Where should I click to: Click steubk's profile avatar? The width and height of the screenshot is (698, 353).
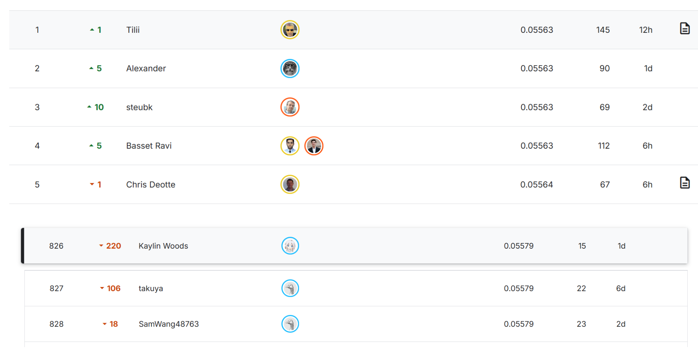pos(290,107)
